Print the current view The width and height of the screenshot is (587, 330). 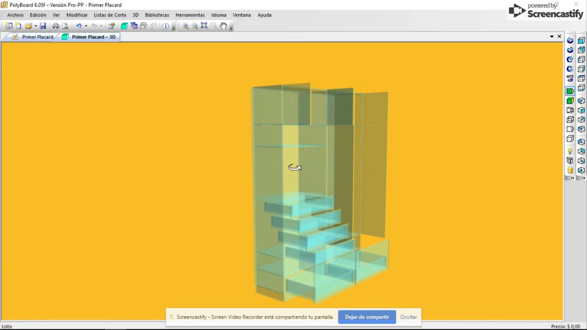point(55,26)
